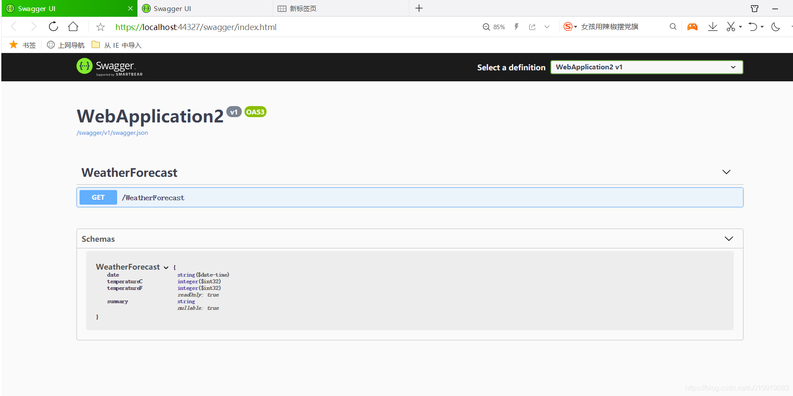Open dropdown arrow next to share icon
Viewport: 793px width, 396px height.
547,27
